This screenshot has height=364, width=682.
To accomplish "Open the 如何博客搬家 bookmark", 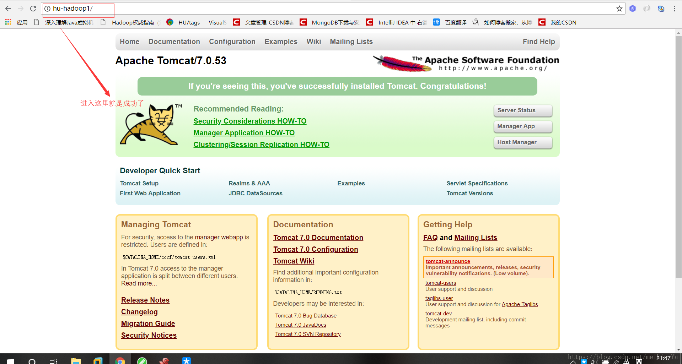I will [x=502, y=22].
